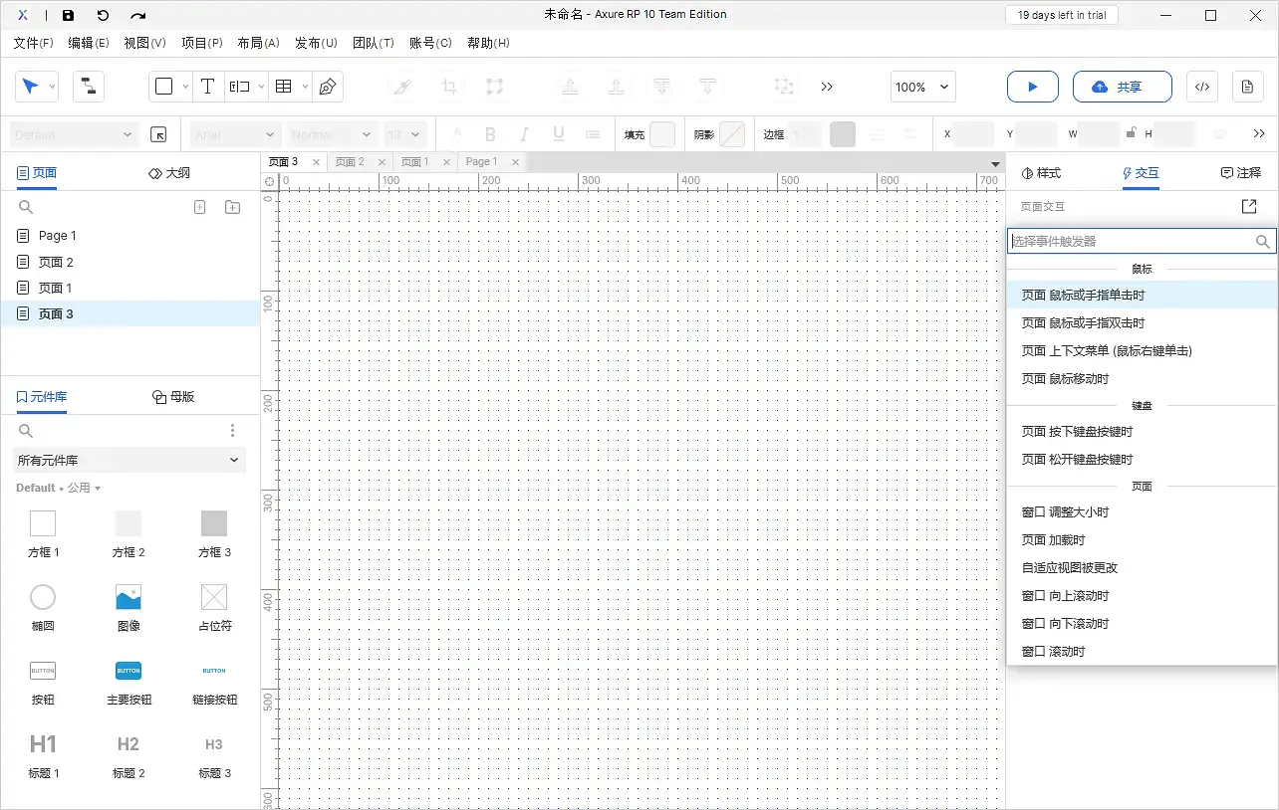Click the 填充 fill color swatch
This screenshot has width=1279, height=810.
(x=661, y=134)
